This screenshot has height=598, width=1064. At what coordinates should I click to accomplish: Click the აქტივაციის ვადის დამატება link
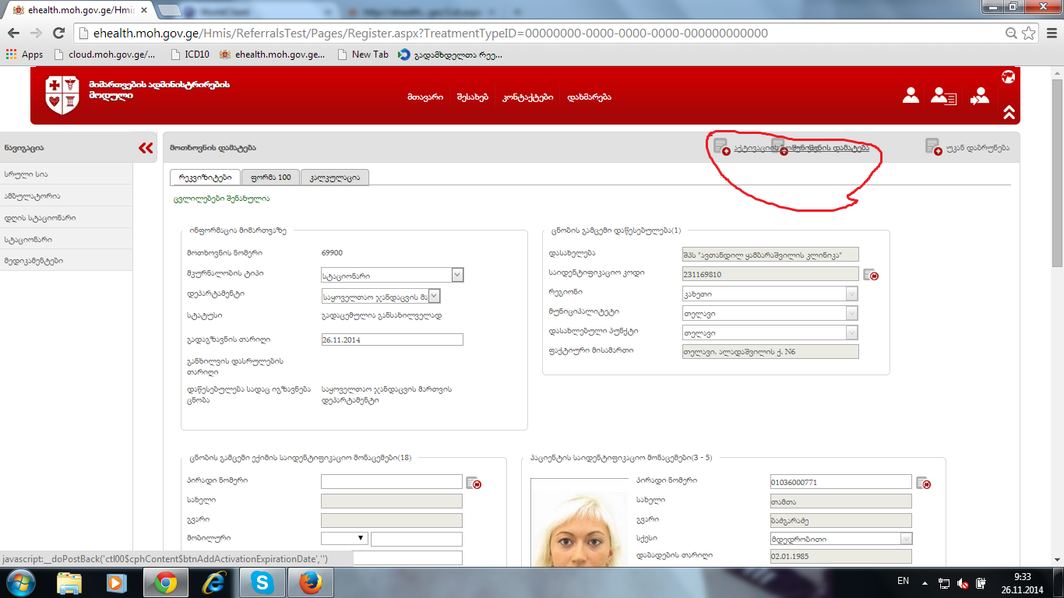click(x=801, y=148)
